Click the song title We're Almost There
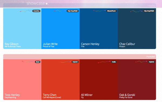Image resolution: width=162 pixels, height=102 pixels. click(x=13, y=46)
